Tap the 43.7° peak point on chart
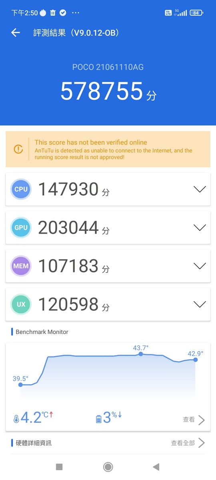 (140, 354)
